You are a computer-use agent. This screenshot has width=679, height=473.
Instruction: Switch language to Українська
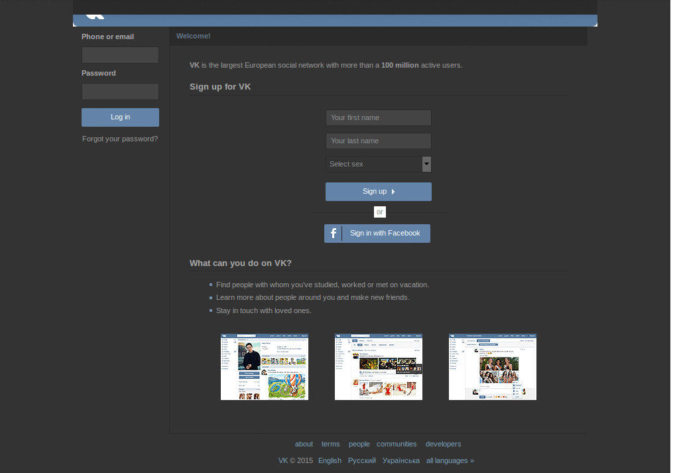tap(401, 461)
